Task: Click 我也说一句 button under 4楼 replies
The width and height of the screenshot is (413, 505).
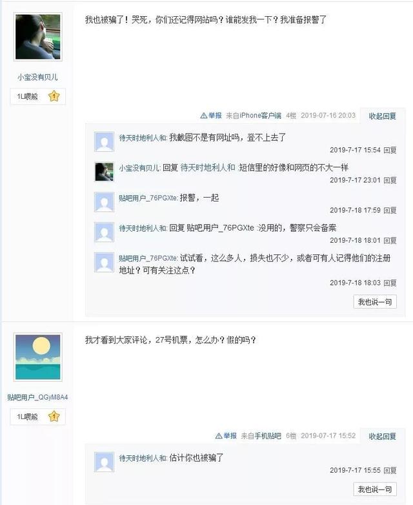Action: coord(375,302)
